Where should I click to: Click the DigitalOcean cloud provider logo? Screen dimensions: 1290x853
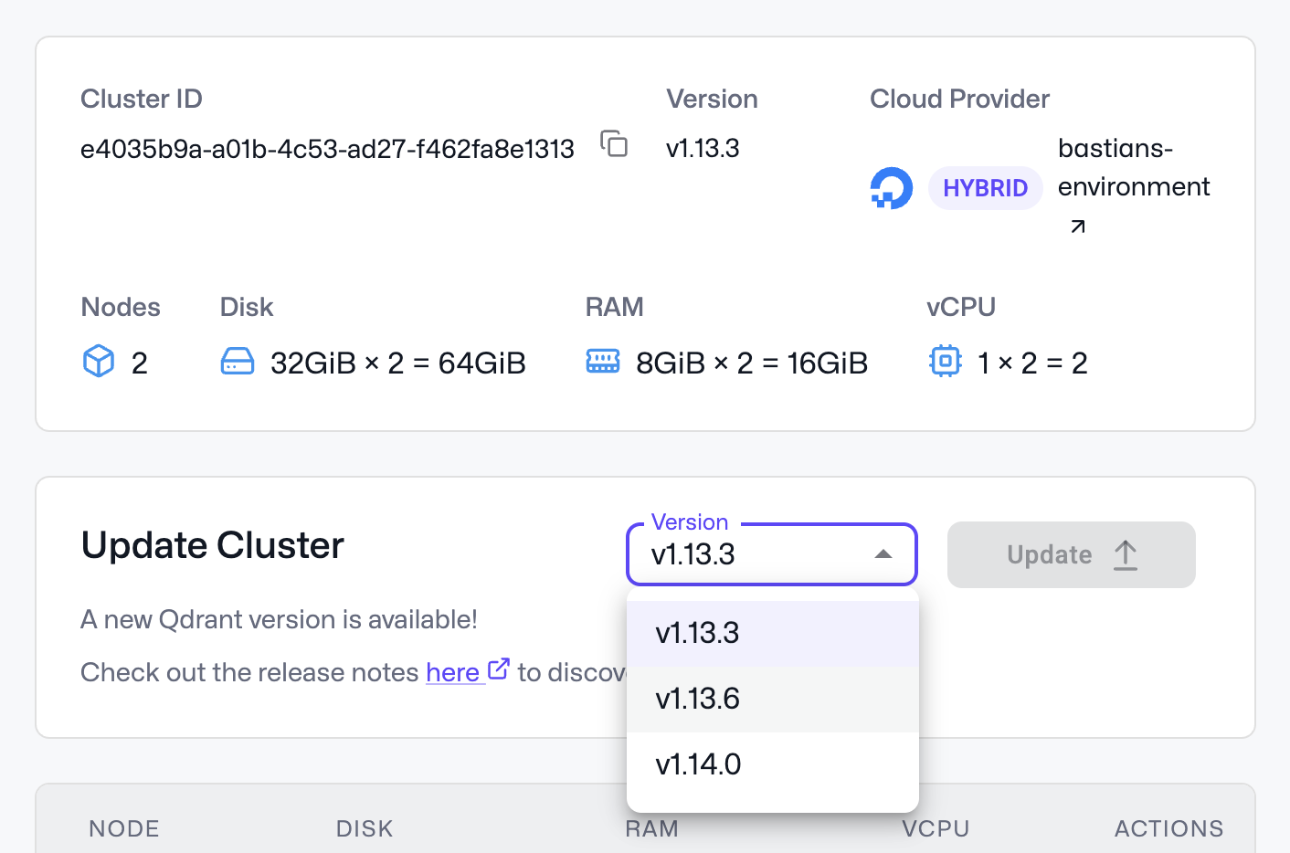click(x=891, y=187)
